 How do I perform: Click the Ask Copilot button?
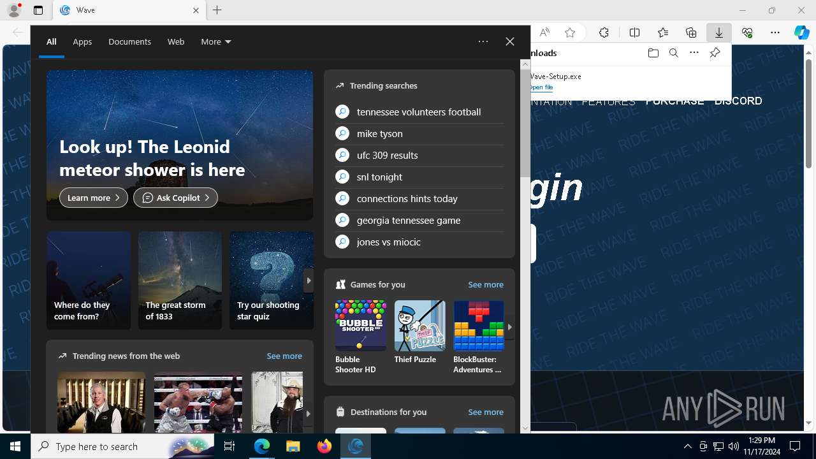(175, 198)
